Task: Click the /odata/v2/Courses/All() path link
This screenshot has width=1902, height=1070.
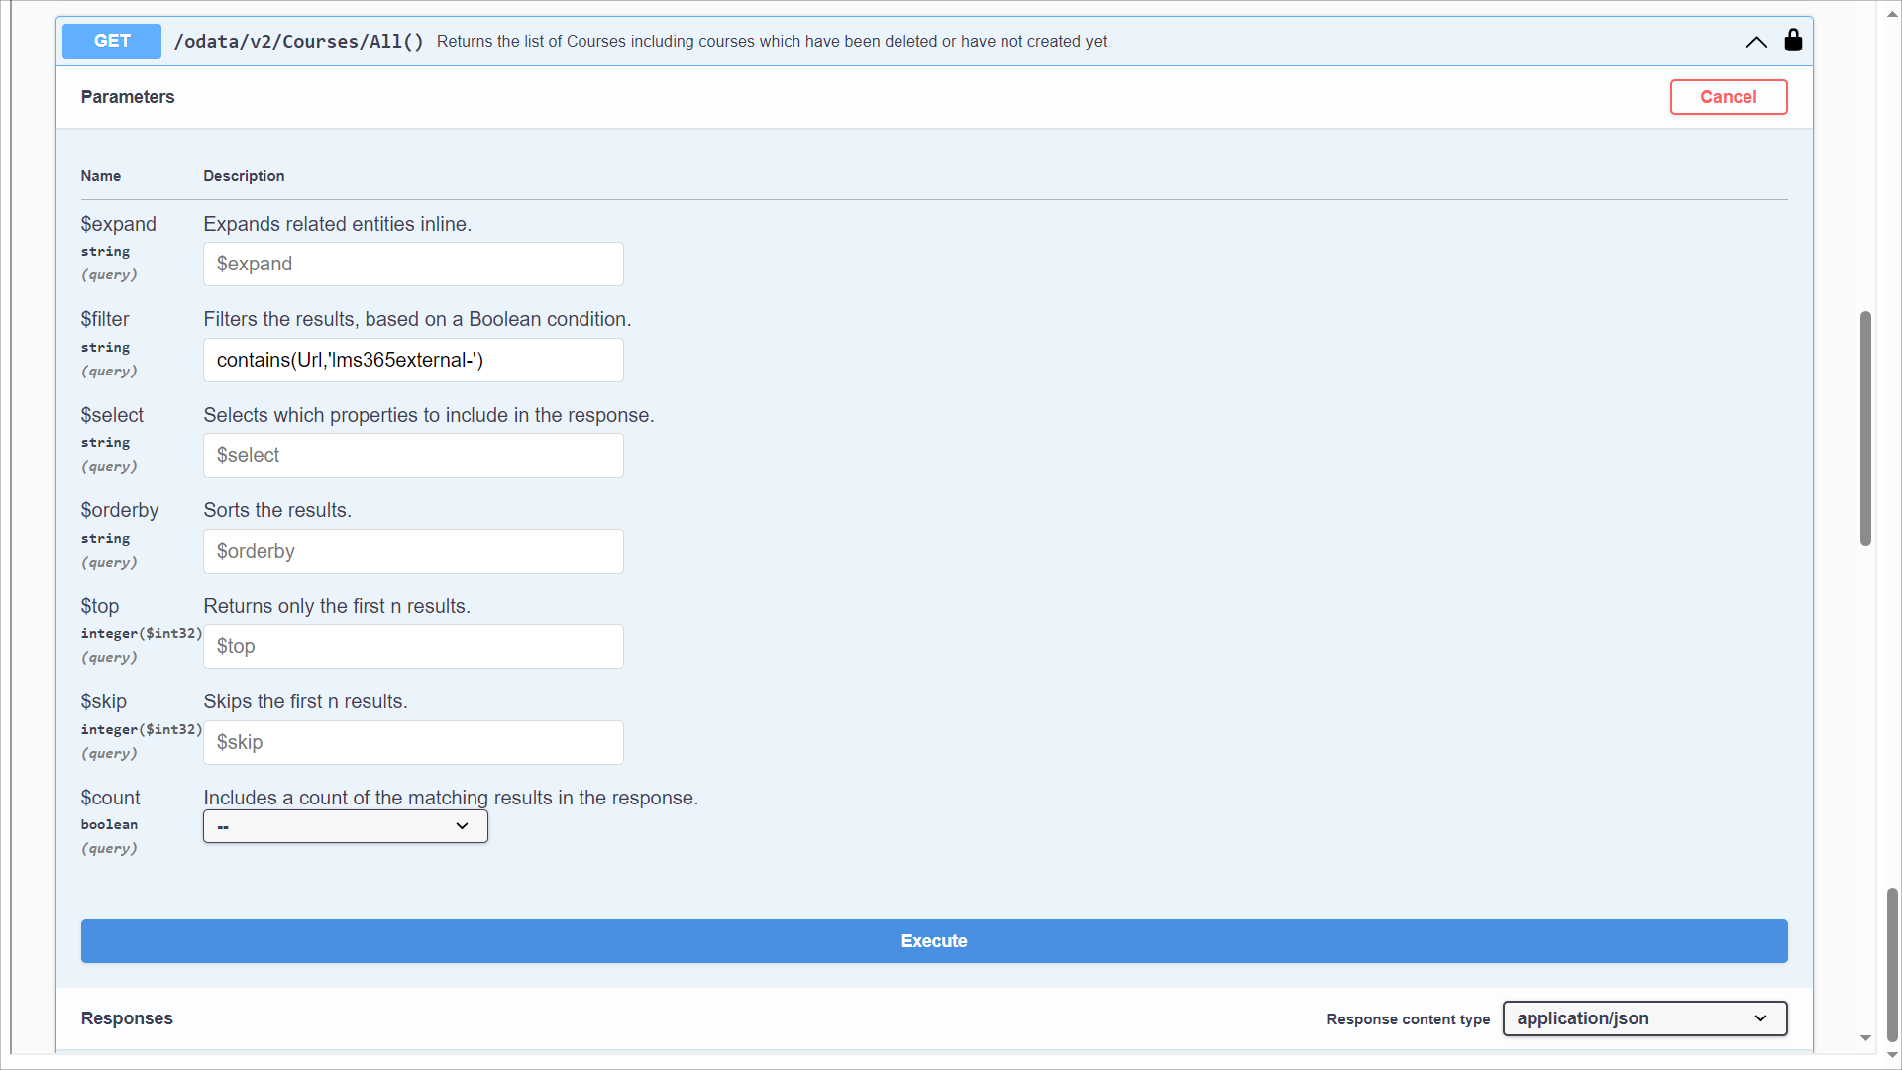Action: click(298, 42)
